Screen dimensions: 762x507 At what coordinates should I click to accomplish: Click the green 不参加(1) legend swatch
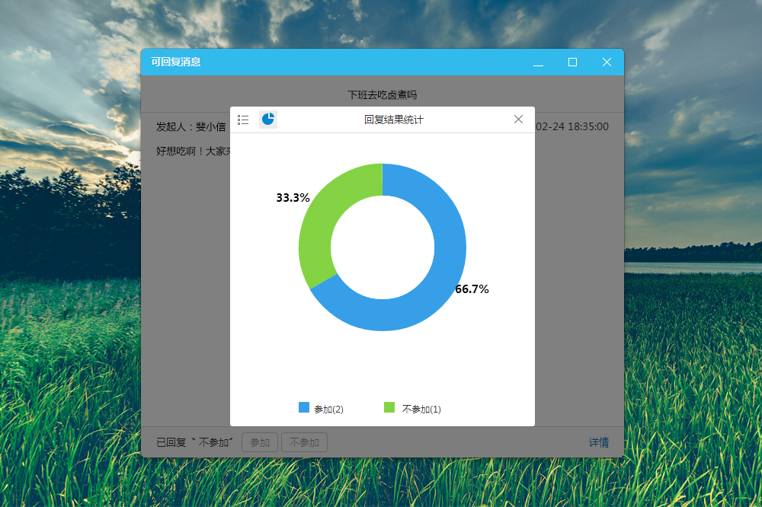pos(389,407)
